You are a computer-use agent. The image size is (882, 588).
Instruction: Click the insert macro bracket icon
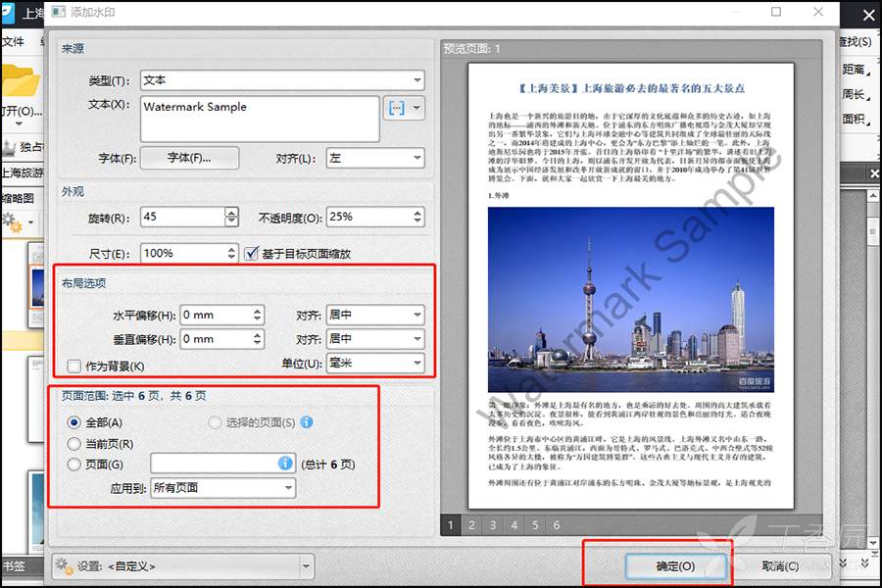397,108
